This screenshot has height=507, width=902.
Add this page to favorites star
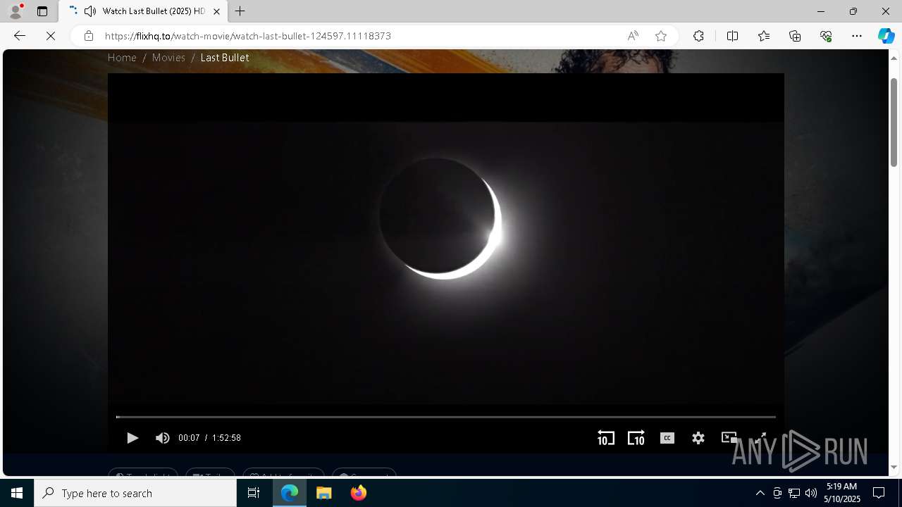[661, 36]
